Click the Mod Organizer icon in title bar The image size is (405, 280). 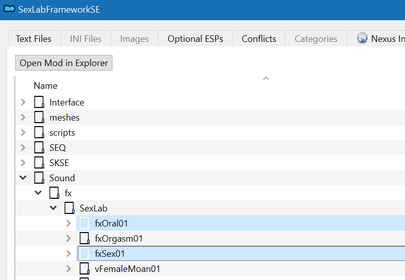(9, 9)
